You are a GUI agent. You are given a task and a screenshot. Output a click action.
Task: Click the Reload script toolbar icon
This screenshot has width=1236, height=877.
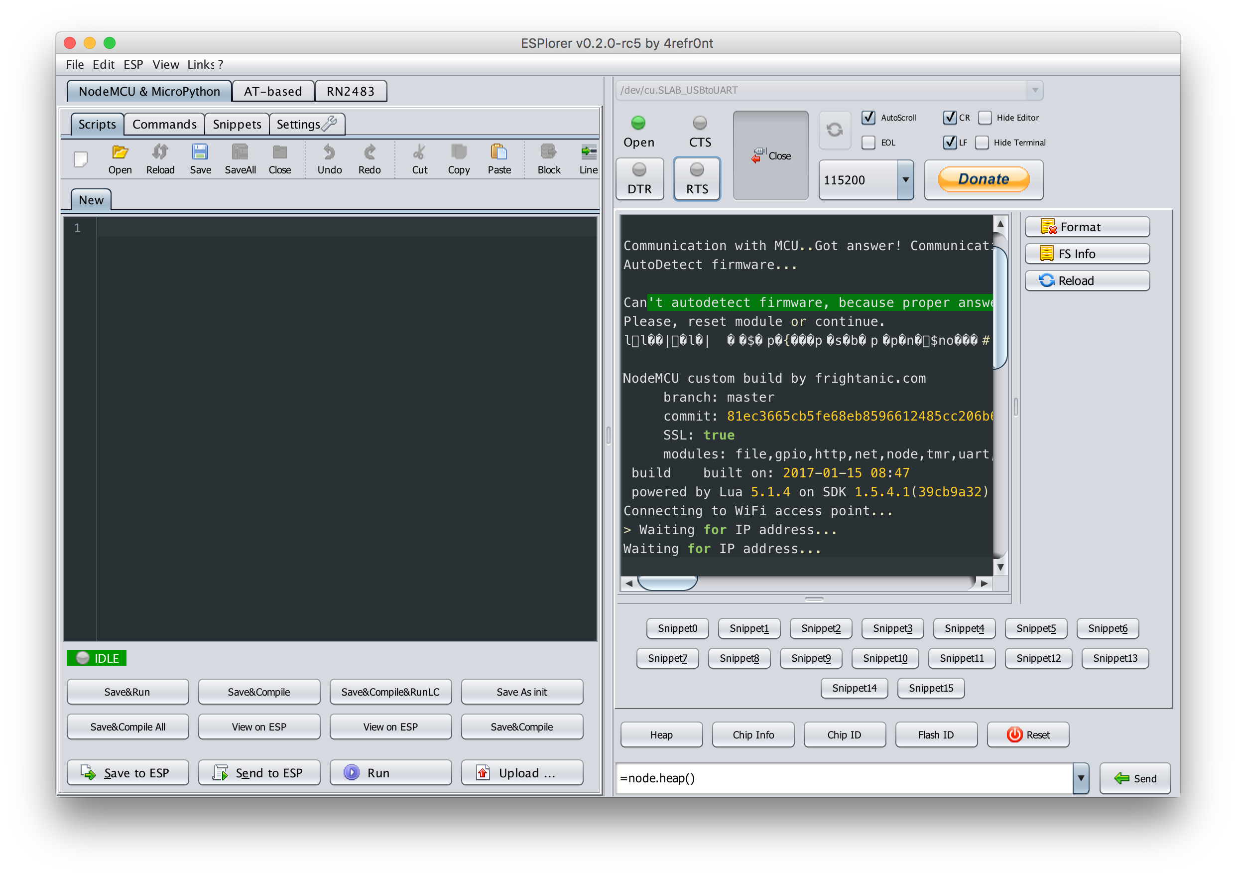pos(160,153)
